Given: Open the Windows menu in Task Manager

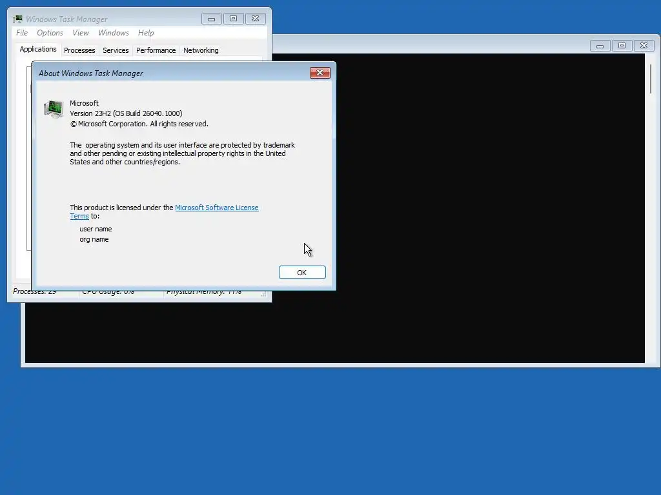Looking at the screenshot, I should tap(114, 33).
